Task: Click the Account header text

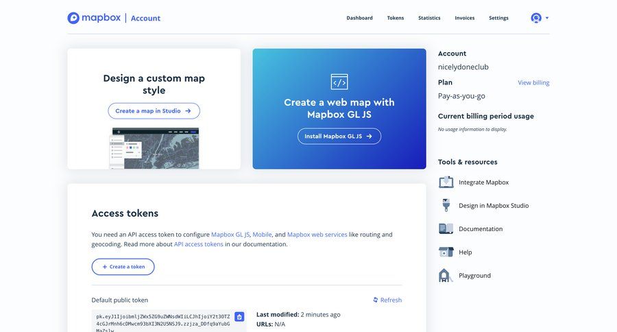Action: click(145, 18)
